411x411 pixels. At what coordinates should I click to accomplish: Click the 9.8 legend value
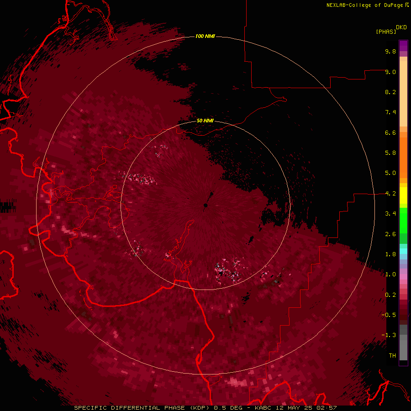coord(390,51)
